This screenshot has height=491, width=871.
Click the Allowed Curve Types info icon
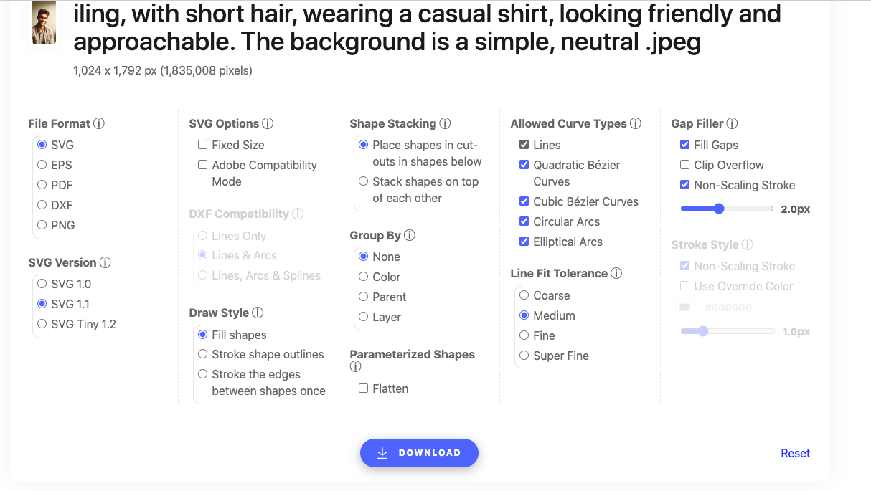(x=635, y=123)
